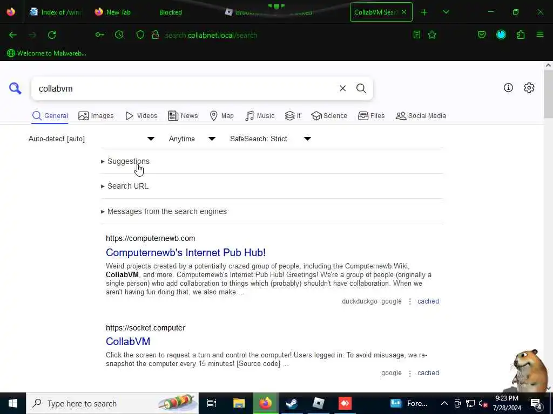
Task: Open Task View on taskbar
Action: tap(211, 403)
